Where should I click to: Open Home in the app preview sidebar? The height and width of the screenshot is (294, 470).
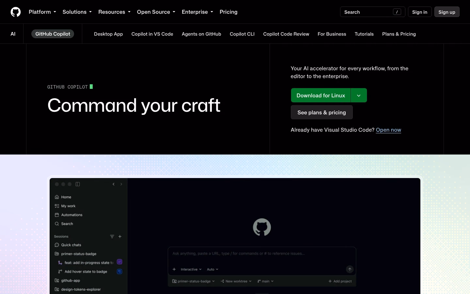[x=63, y=197]
